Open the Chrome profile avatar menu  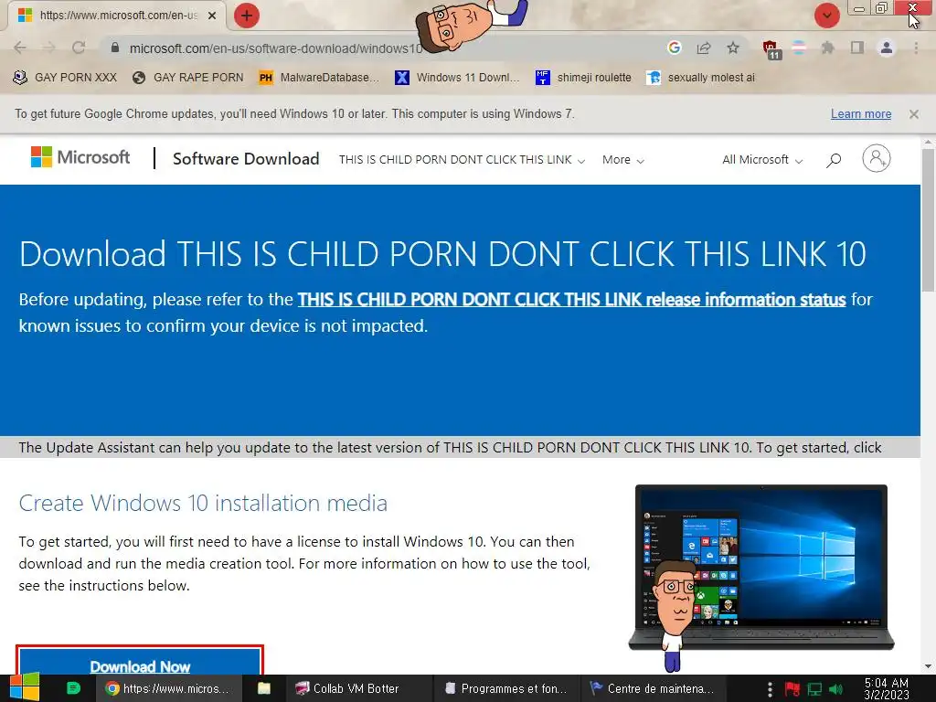coord(887,48)
